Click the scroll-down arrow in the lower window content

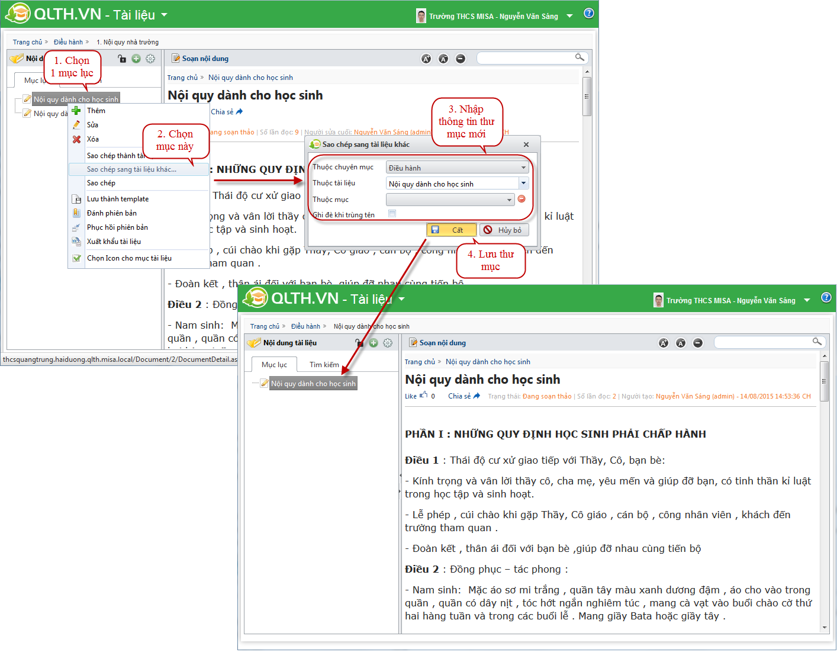[825, 628]
